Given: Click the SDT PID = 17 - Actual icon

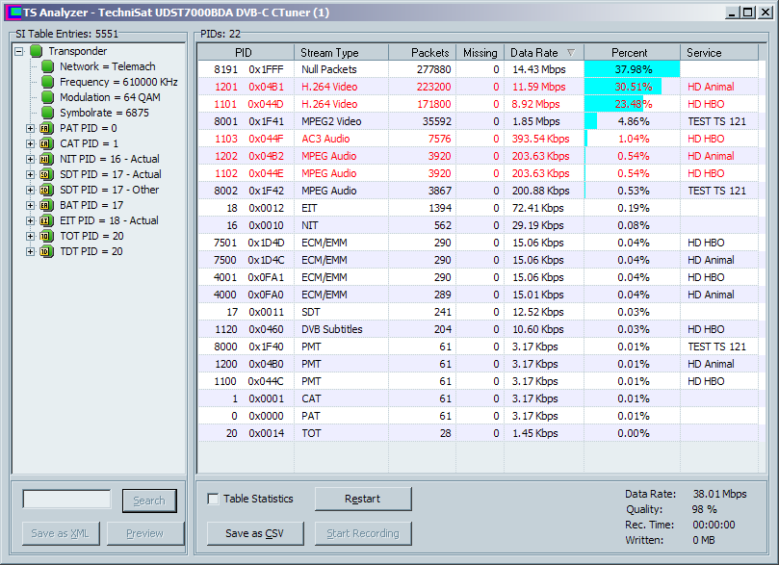Looking at the screenshot, I should (x=46, y=174).
